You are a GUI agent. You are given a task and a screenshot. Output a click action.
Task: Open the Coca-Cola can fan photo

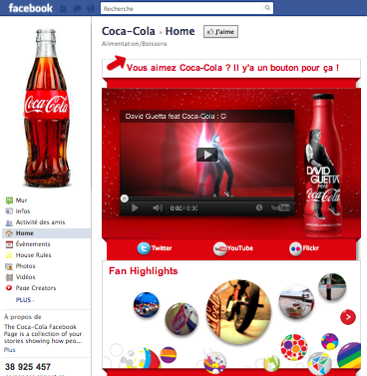click(x=182, y=319)
